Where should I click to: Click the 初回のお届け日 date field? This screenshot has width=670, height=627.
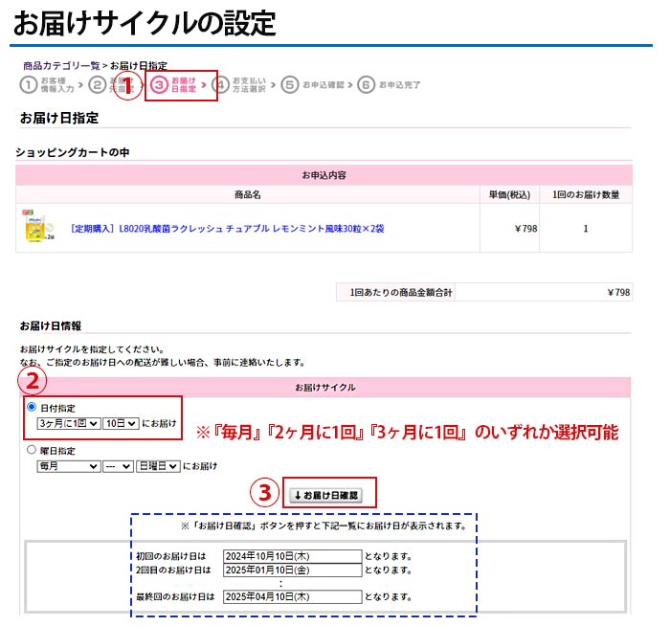(292, 556)
